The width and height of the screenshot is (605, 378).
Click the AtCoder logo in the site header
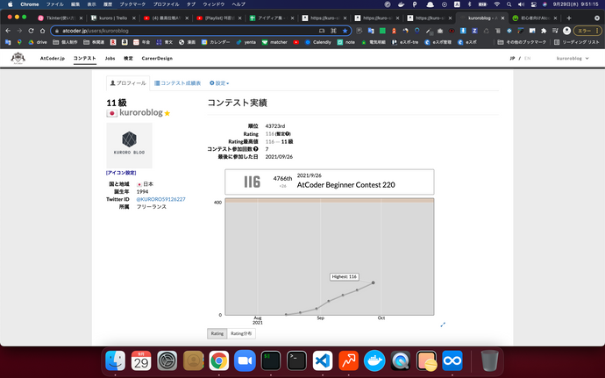point(18,58)
